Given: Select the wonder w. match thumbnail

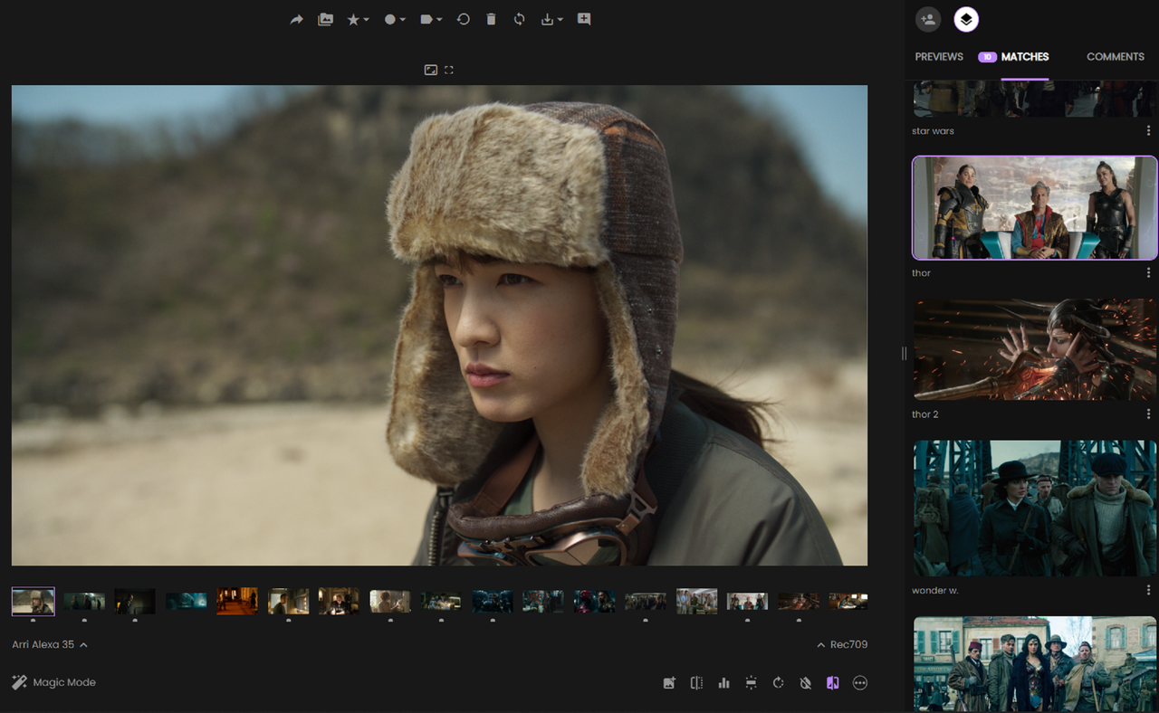Looking at the screenshot, I should 1035,509.
